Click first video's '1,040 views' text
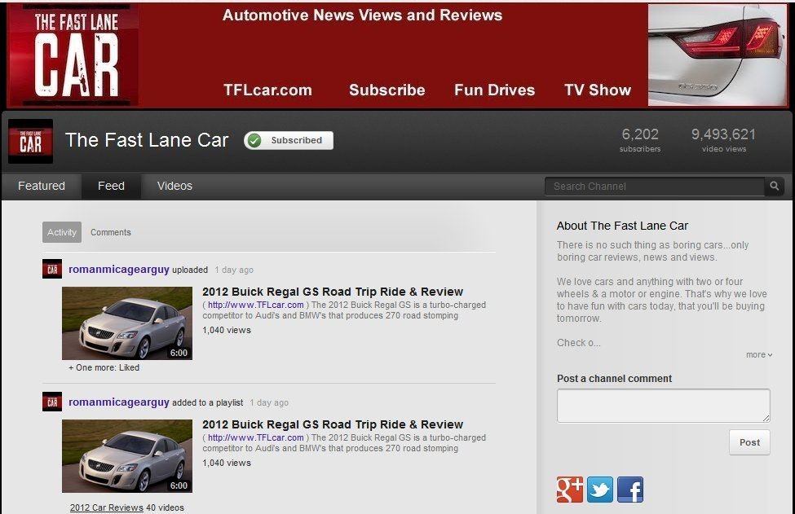 pyautogui.click(x=227, y=330)
